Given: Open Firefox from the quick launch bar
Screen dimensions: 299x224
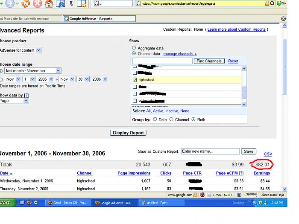Looking at the screenshot, I should (29, 203).
